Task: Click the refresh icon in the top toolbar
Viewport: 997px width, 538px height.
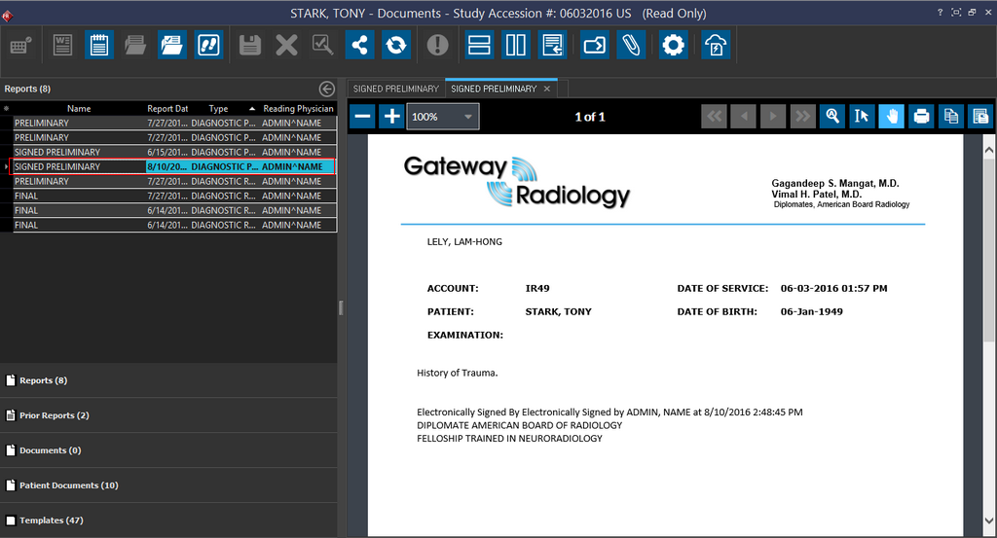Action: pyautogui.click(x=396, y=45)
